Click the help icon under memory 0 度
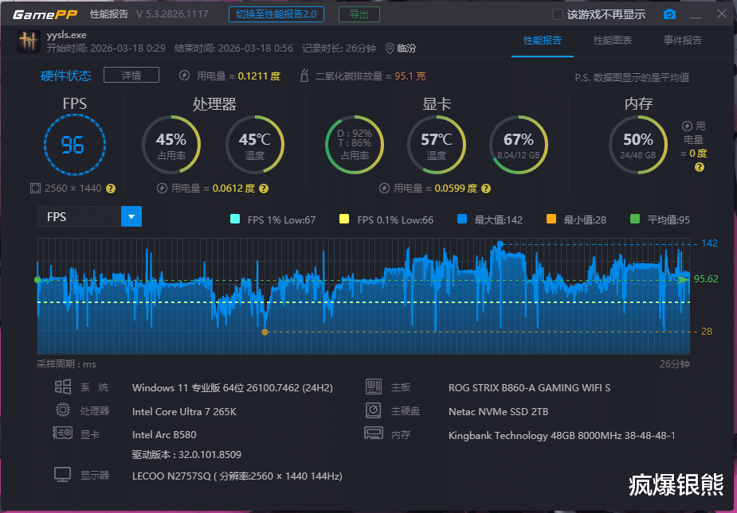This screenshot has width=737, height=513. (x=700, y=167)
